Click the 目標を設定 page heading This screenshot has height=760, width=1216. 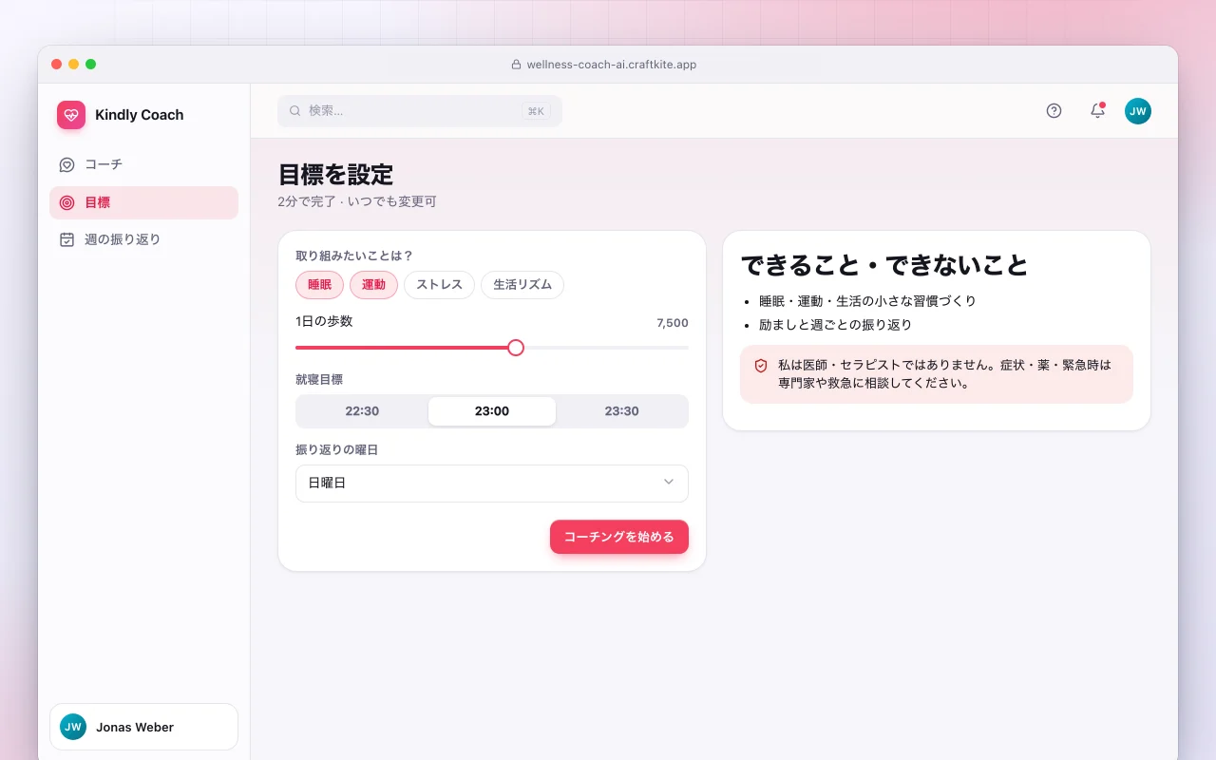point(335,175)
